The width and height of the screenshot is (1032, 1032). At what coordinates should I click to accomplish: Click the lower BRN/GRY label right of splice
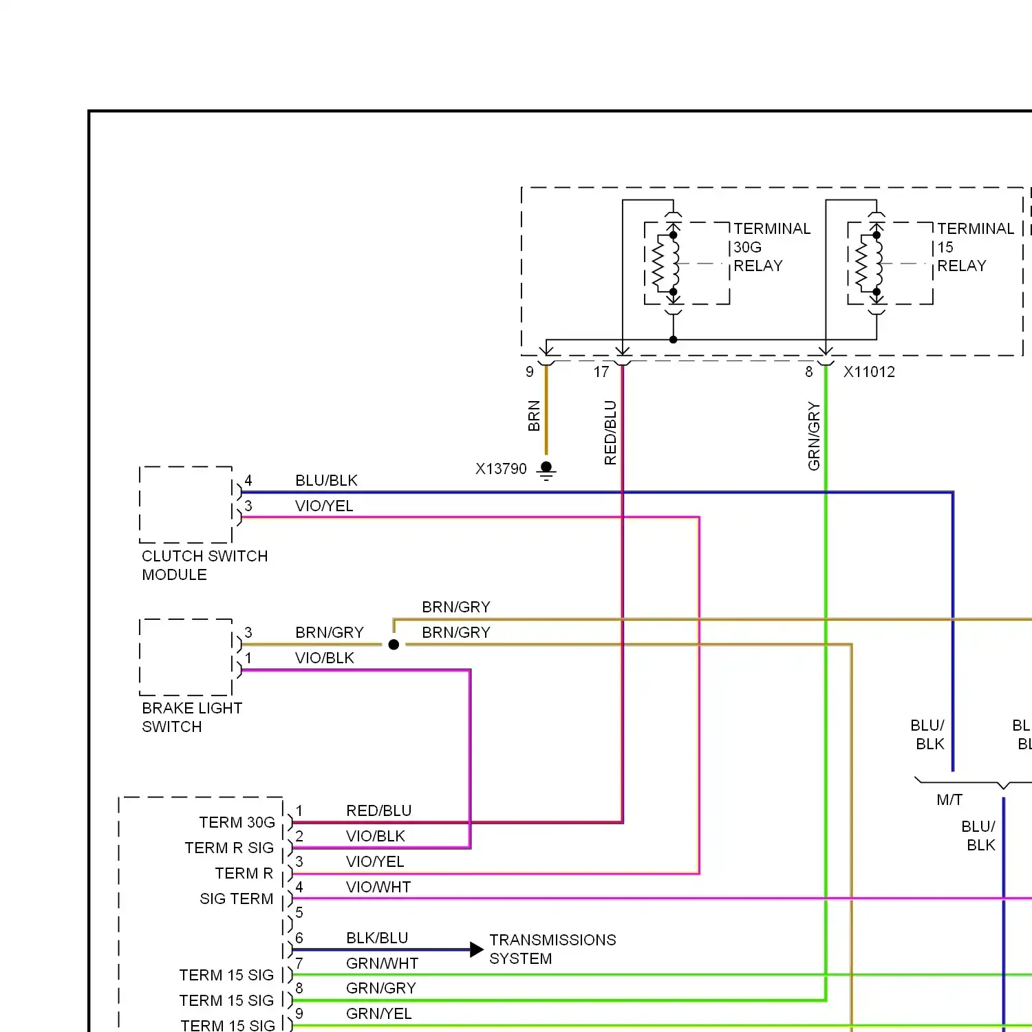pyautogui.click(x=456, y=632)
